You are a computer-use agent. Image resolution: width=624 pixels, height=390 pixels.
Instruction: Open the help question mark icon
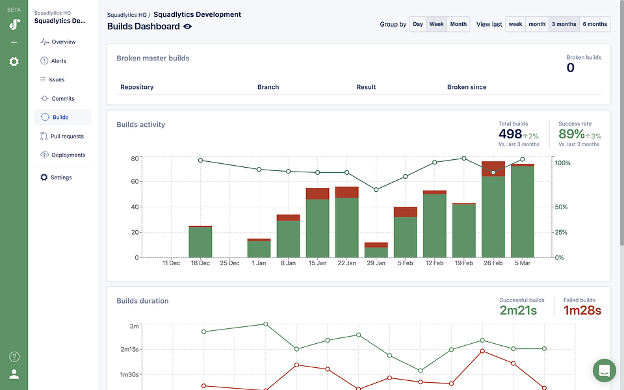[14, 357]
